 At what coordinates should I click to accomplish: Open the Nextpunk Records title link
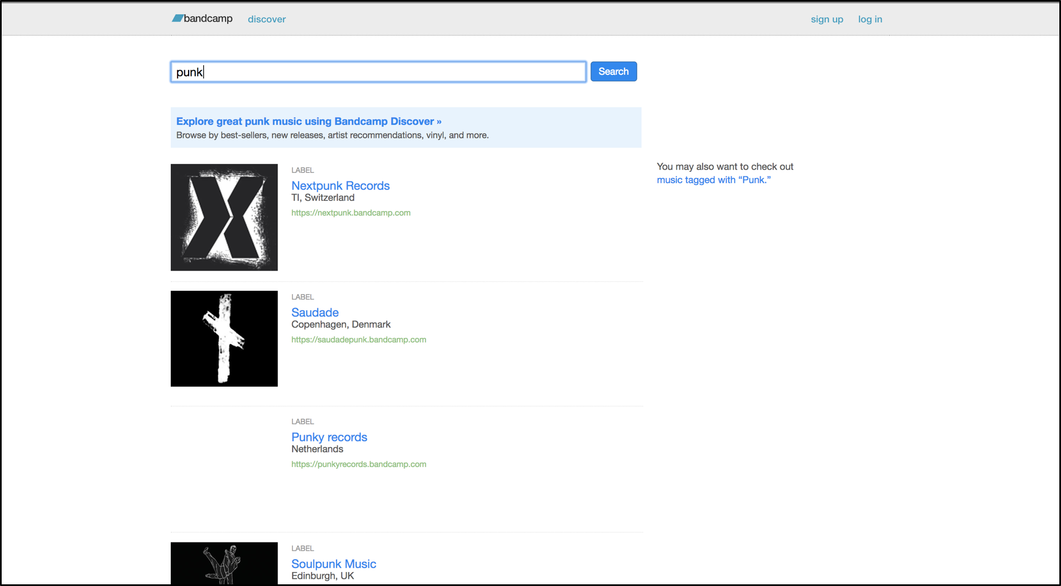click(340, 185)
